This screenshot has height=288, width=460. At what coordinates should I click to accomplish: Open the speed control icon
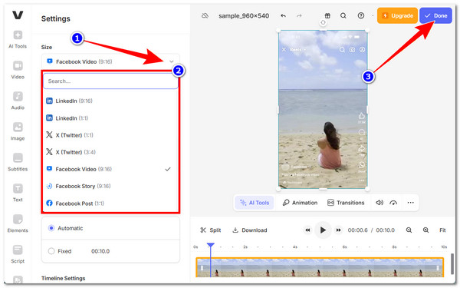point(393,203)
